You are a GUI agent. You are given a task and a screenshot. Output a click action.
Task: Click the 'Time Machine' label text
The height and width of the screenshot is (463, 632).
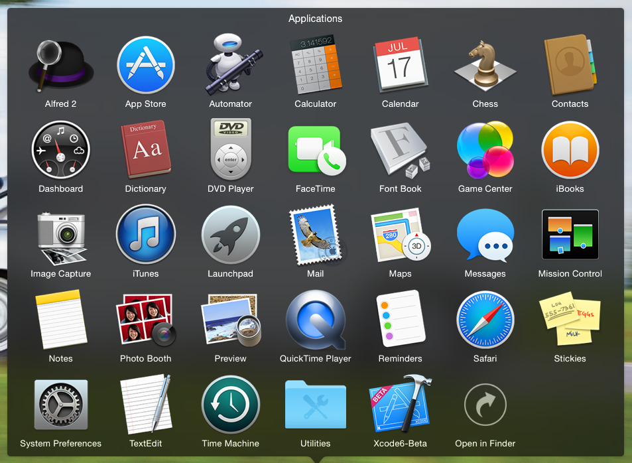[231, 443]
